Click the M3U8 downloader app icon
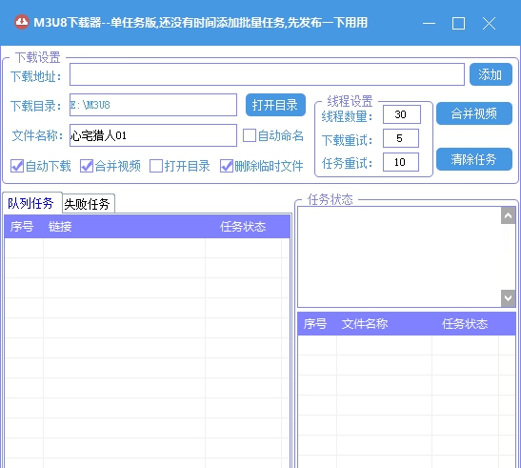The image size is (521, 468). click(22, 22)
